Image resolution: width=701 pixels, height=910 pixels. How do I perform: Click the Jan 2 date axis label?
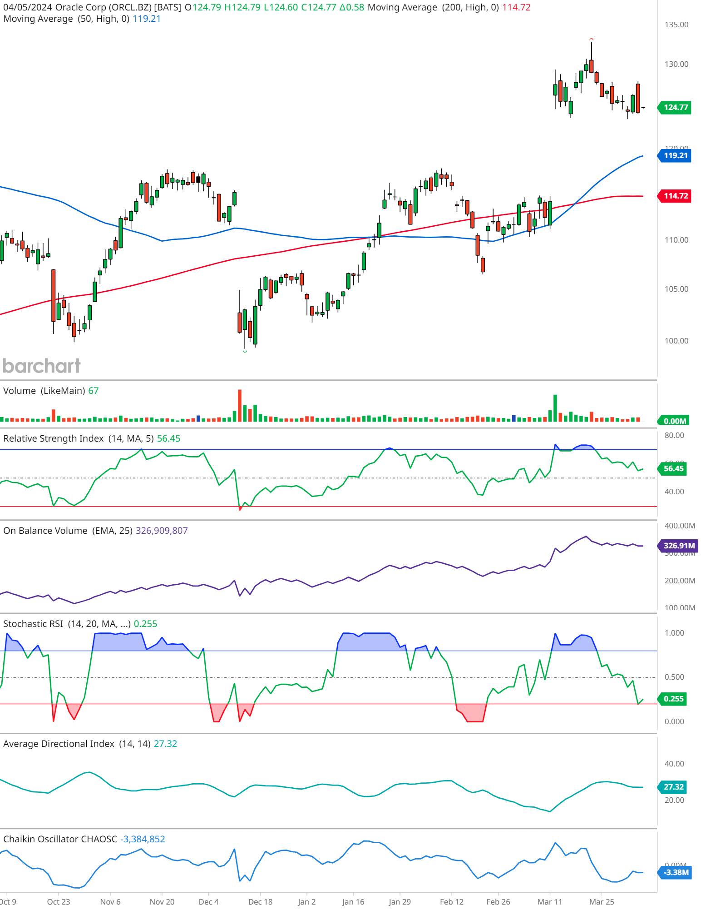[x=306, y=902]
